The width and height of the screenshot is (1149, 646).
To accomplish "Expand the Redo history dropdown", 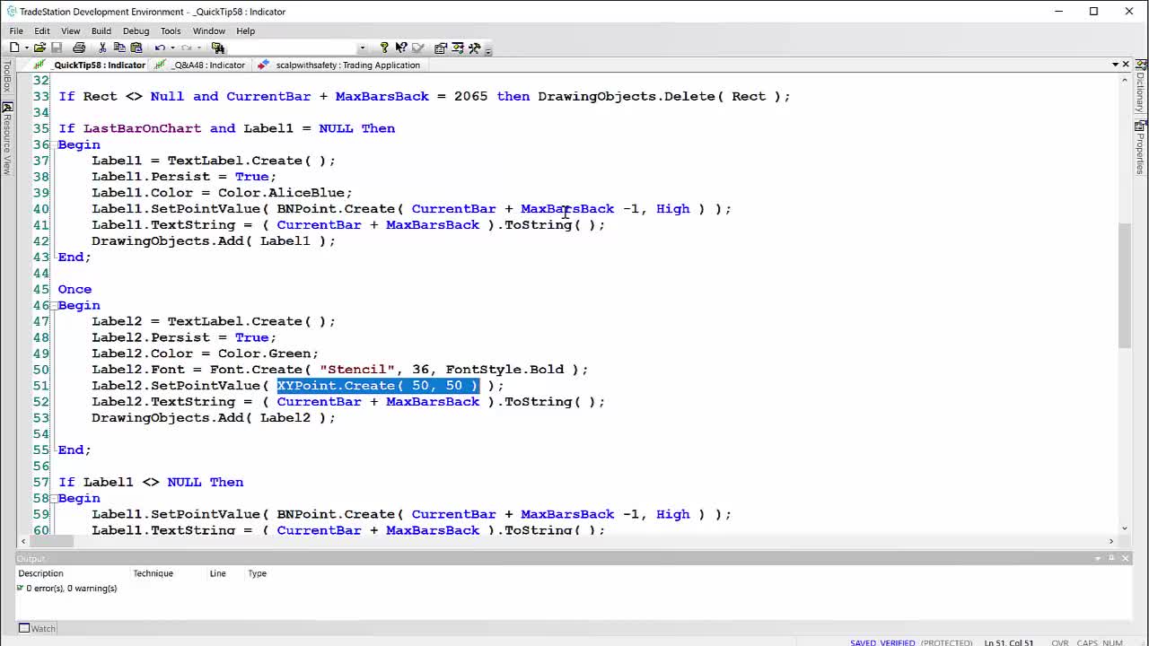I will click(198, 48).
